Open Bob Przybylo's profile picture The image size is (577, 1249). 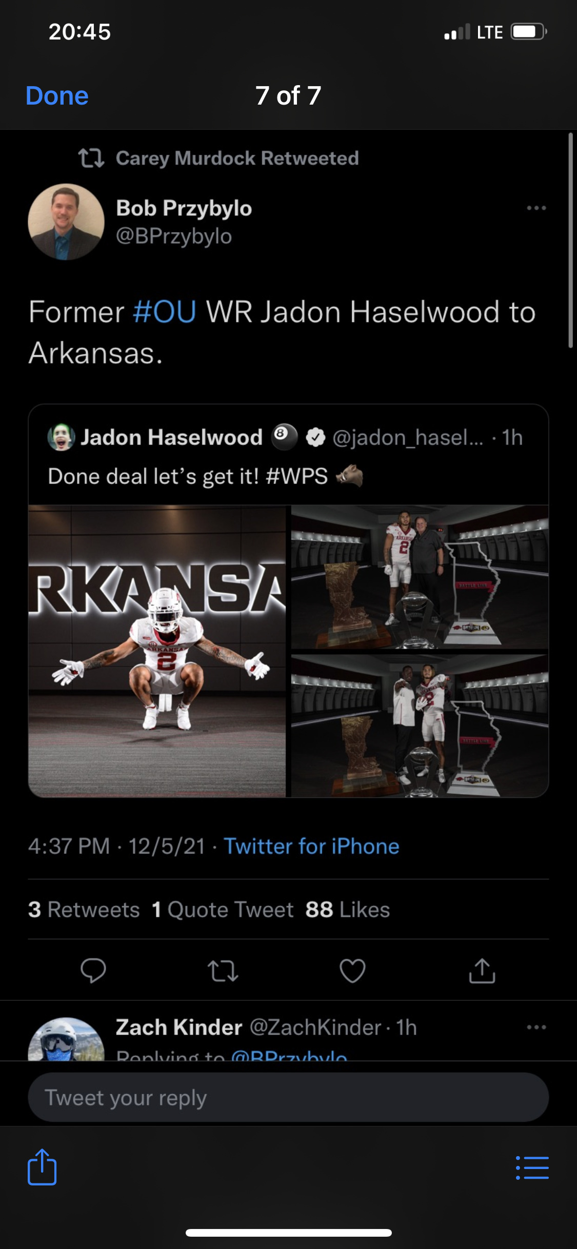tap(66, 221)
